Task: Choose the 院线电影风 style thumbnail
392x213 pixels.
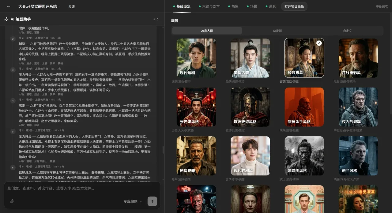Action: pos(358,58)
